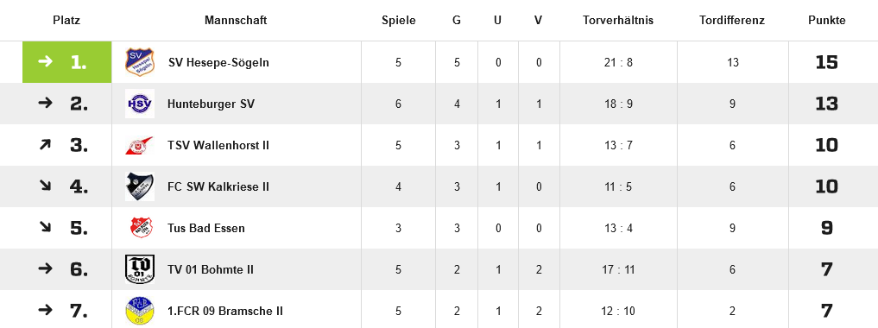The height and width of the screenshot is (328, 878).
Task: Click the Torverhältnis column header
Action: 618,20
